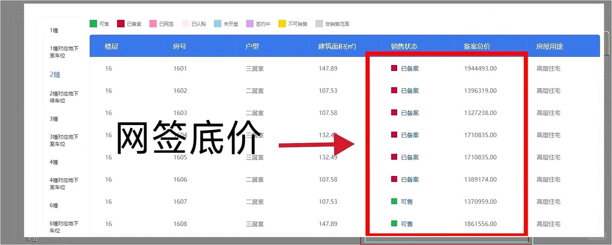Click the price 1327238.00
This screenshot has height=245, width=612.
480,113
